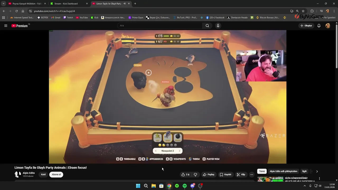The image size is (338, 190).
Task: View site information icon in address bar
Action: tap(30, 11)
